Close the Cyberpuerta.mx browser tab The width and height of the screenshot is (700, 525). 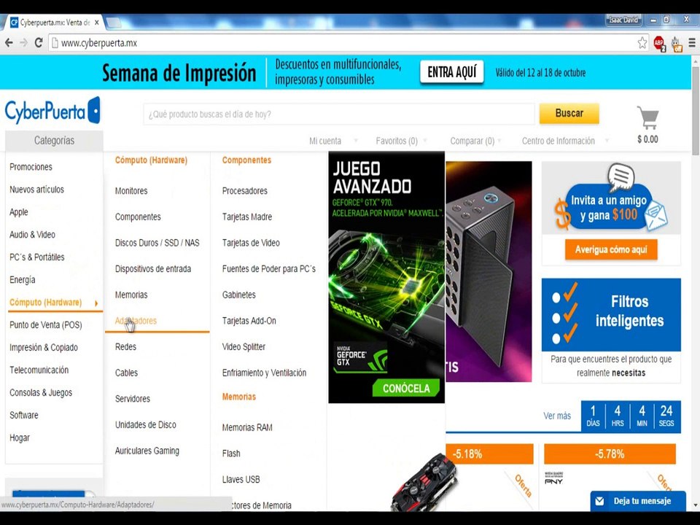[97, 23]
